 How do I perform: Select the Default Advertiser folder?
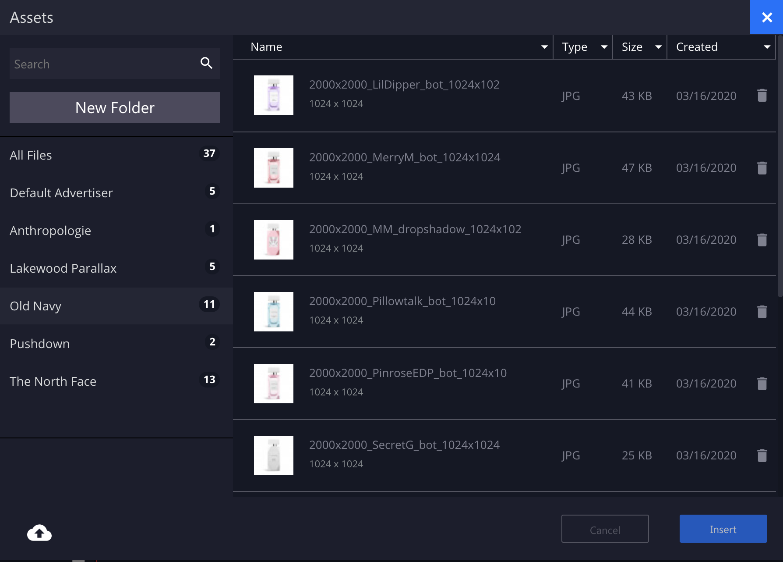coord(116,193)
